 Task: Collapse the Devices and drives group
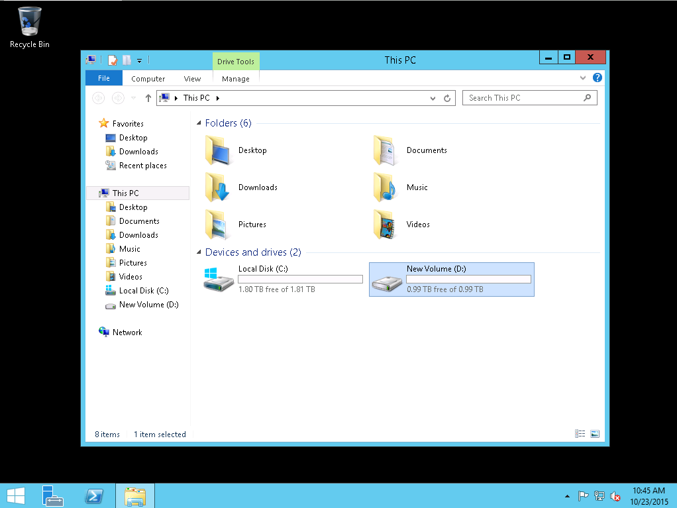199,252
